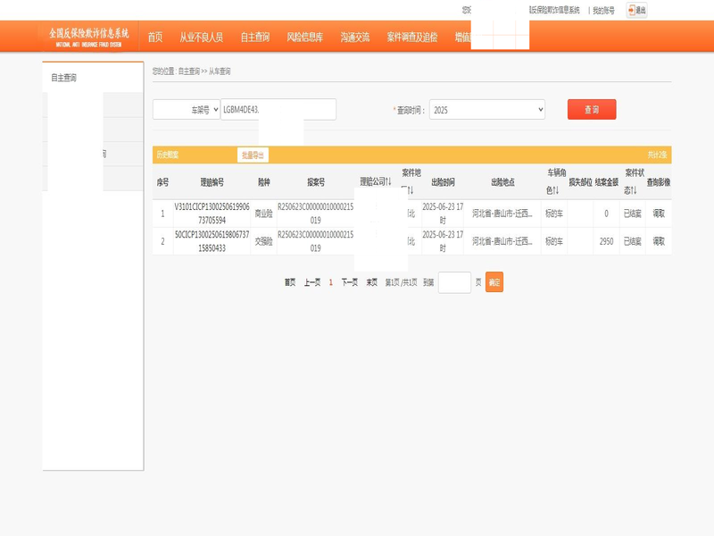Click the 退出 logout icon button
Viewport: 714px width, 536px height.
636,10
